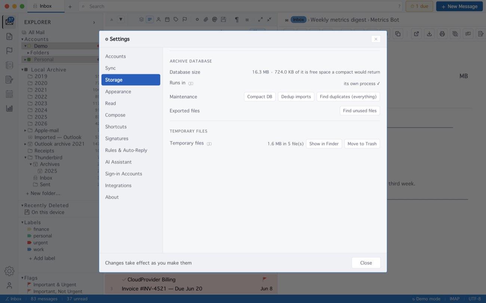Click the user profile icon at bottom left

pos(9,285)
